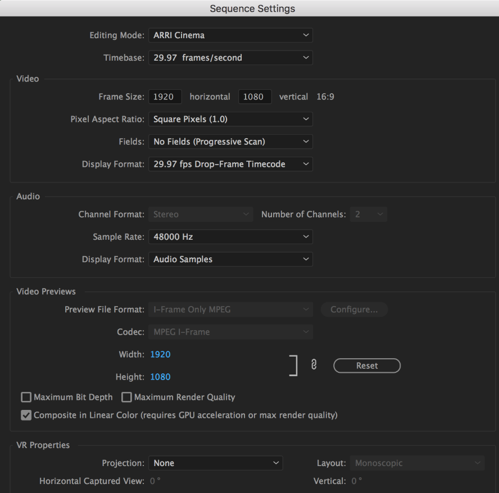Click the Reset button
The height and width of the screenshot is (493, 499).
[x=367, y=366]
